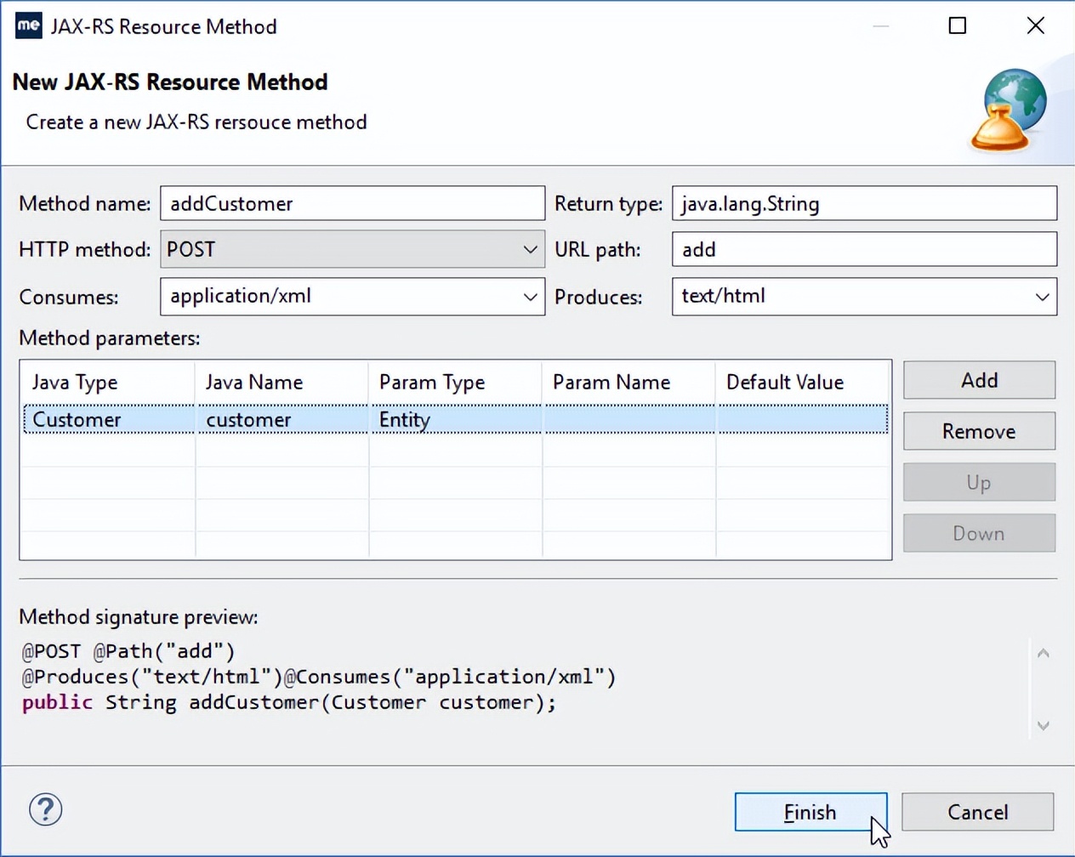Open the Produces text/html dropdown

pos(1044,297)
